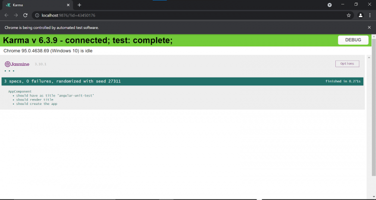Bookmark this page with star icon
Screen dimensions: 376x200
click(x=349, y=15)
